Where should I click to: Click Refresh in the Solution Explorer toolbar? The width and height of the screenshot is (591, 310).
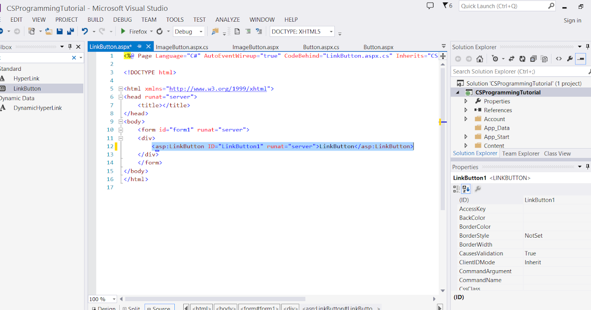tap(522, 58)
